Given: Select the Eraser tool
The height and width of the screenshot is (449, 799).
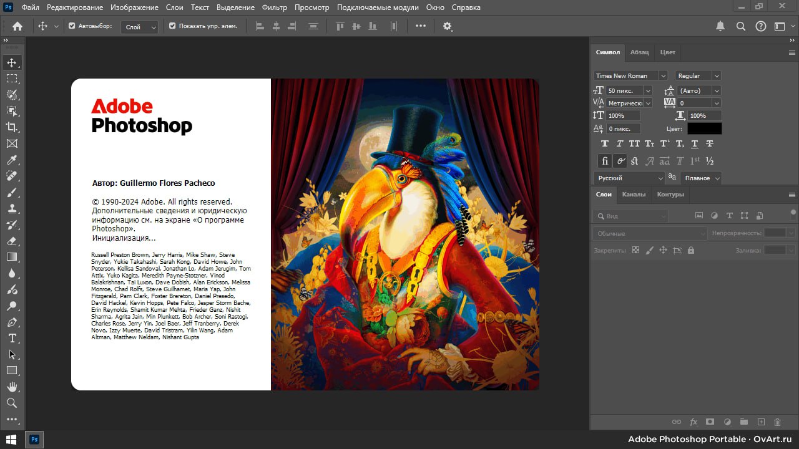Looking at the screenshot, I should click(12, 241).
